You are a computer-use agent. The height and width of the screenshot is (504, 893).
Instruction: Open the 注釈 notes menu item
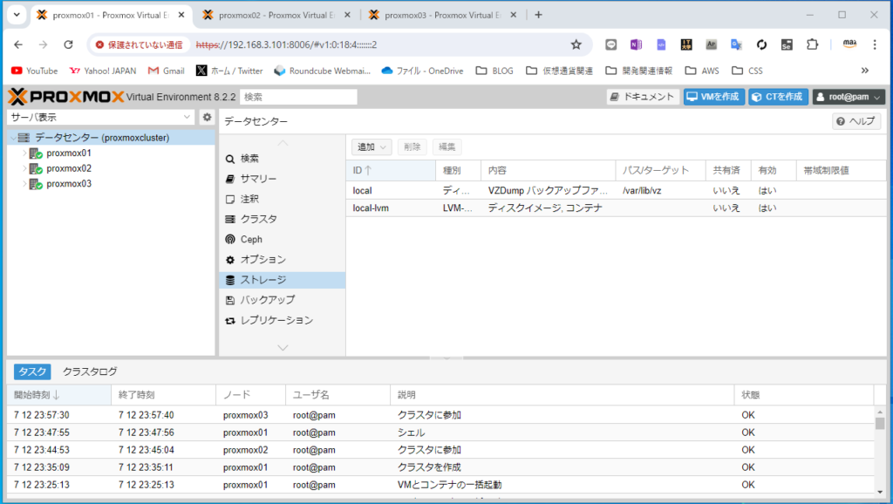[249, 199]
